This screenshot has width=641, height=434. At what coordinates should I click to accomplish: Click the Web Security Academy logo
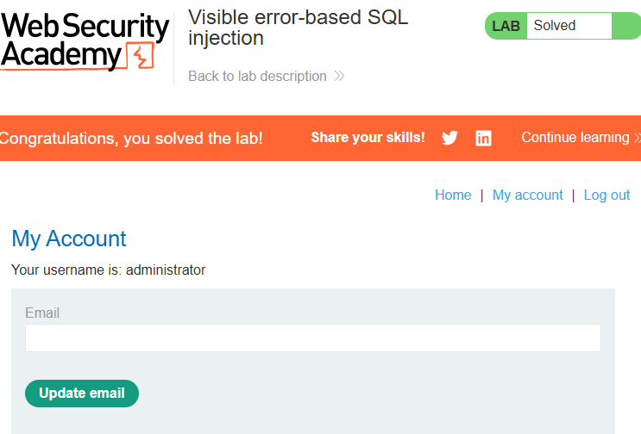[x=85, y=41]
